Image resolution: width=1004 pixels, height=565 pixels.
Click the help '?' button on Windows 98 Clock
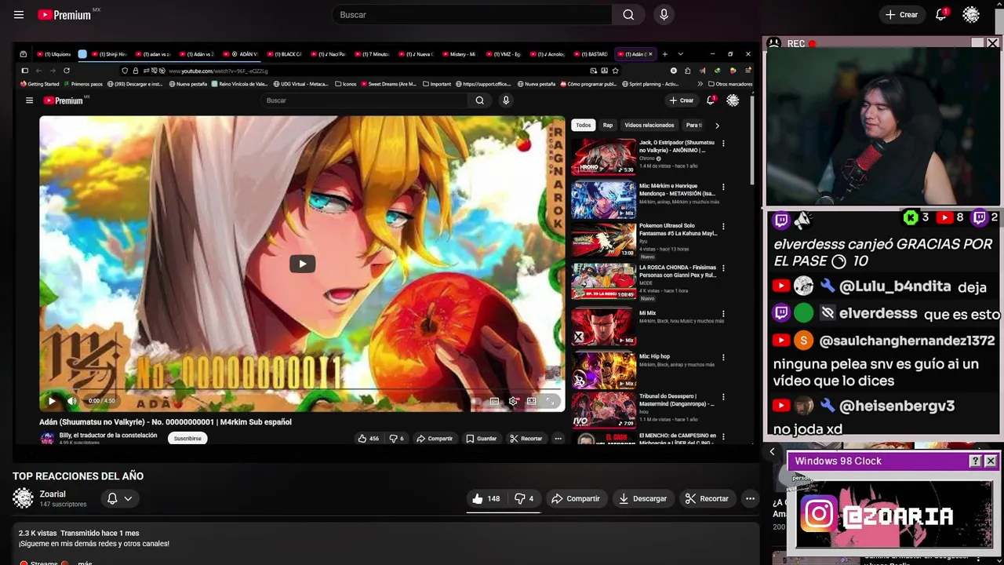pos(975,461)
